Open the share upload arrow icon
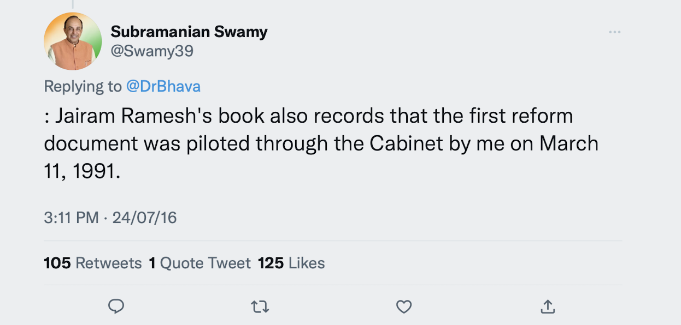Image resolution: width=681 pixels, height=325 pixels. click(x=548, y=307)
